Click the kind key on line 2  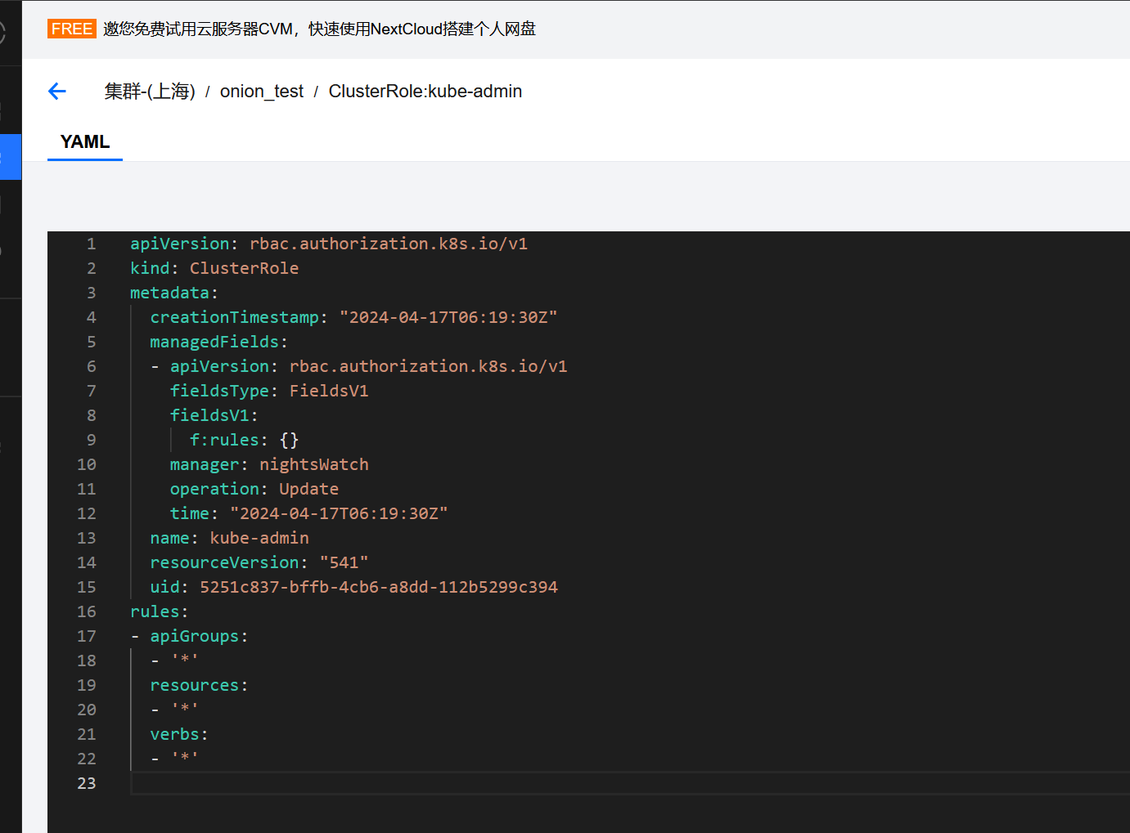150,268
